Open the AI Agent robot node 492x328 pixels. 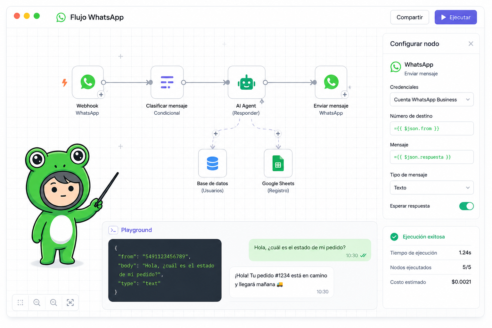click(246, 82)
